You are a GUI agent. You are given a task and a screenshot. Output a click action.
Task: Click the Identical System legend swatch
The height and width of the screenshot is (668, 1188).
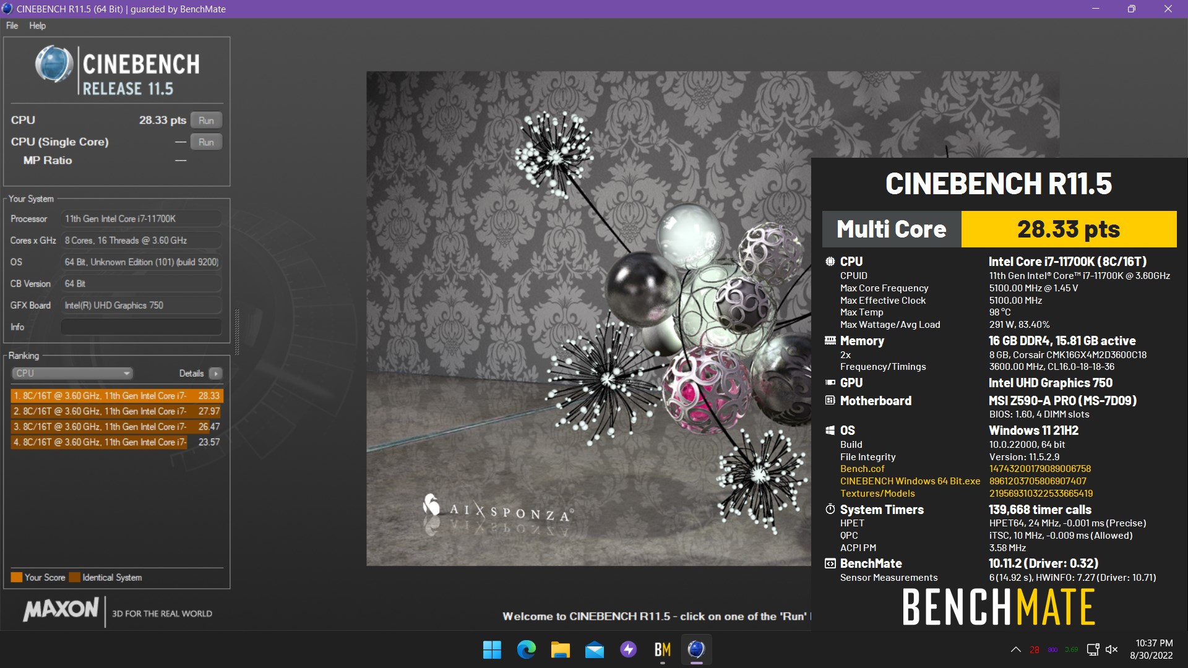75,577
